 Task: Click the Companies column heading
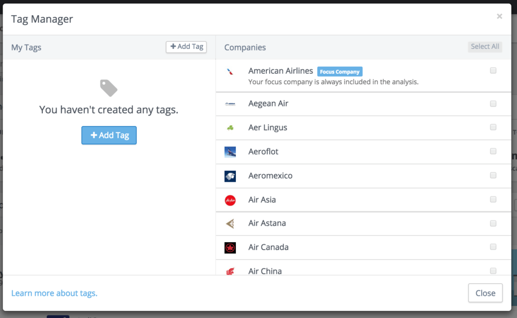coord(245,47)
